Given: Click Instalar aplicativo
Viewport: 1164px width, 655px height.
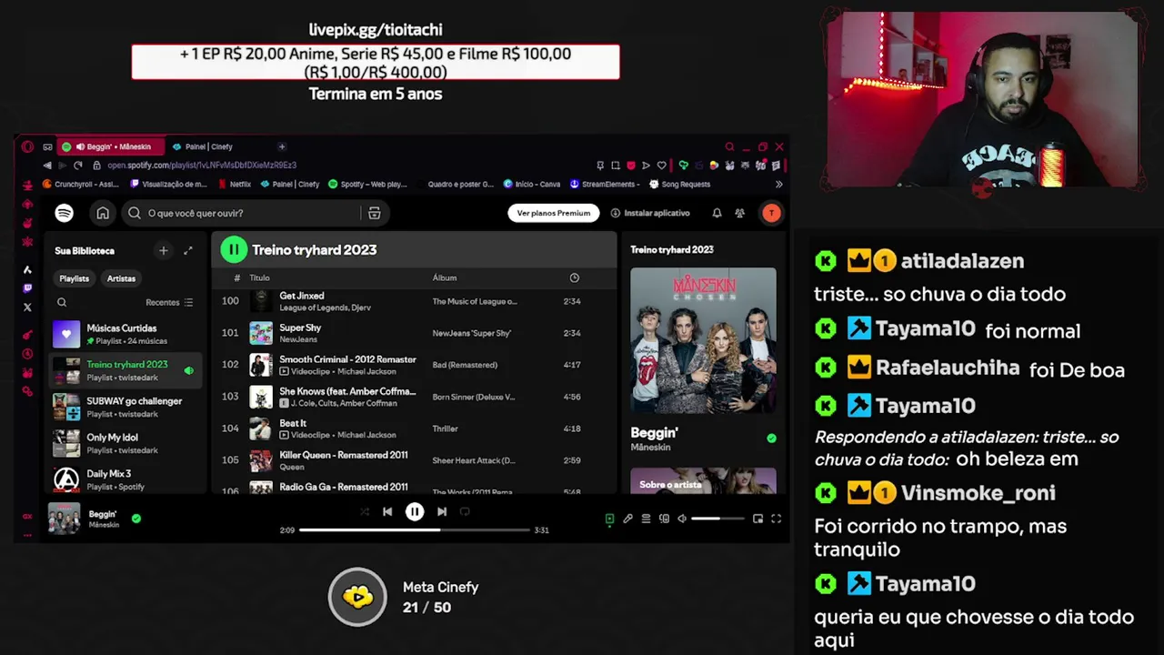Looking at the screenshot, I should (650, 213).
